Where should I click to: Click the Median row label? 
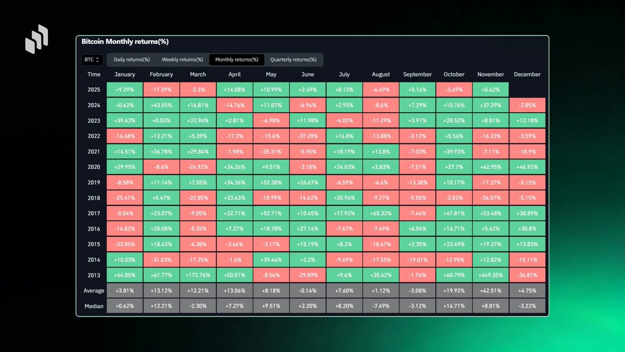coord(94,306)
